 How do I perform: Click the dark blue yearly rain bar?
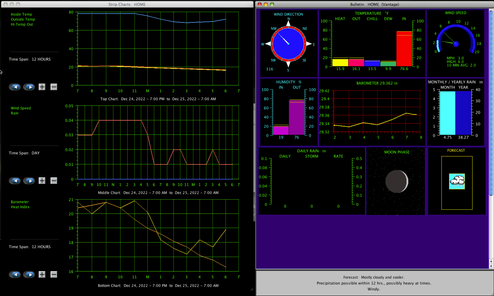point(463,113)
